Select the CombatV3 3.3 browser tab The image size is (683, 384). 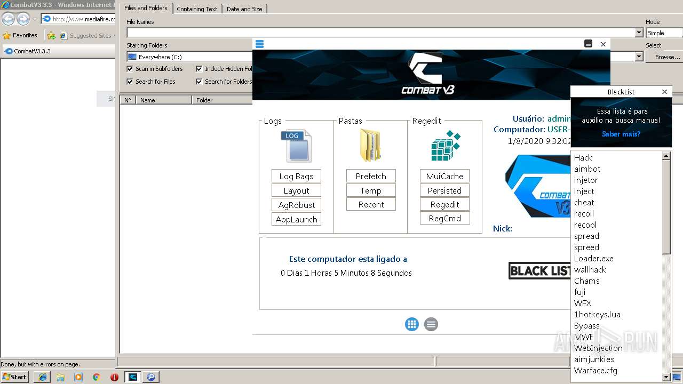point(59,51)
